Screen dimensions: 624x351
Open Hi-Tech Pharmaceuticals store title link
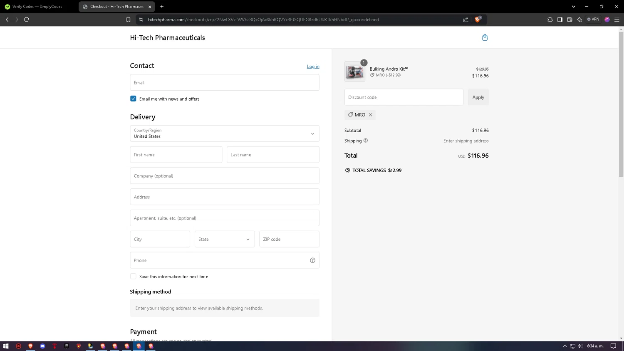[x=168, y=37]
